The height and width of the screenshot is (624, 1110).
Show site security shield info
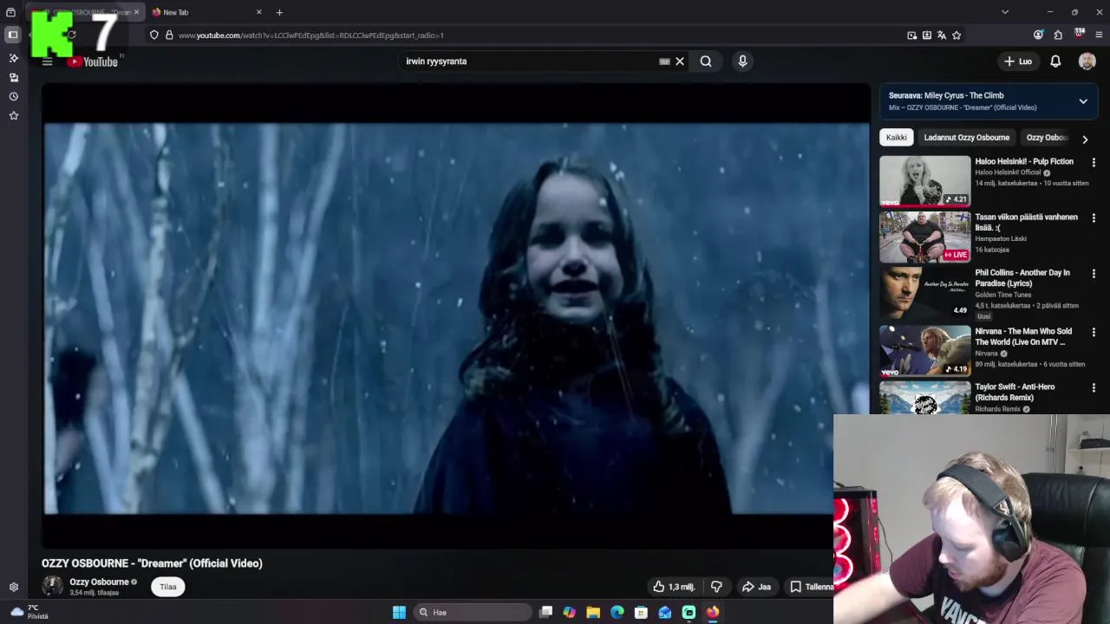click(x=154, y=36)
